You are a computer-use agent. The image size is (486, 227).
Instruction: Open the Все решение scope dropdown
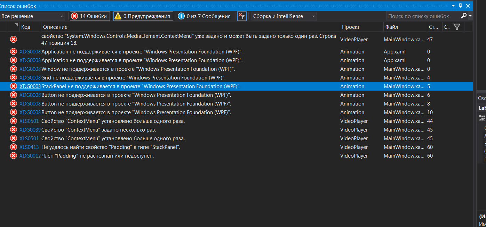point(33,16)
